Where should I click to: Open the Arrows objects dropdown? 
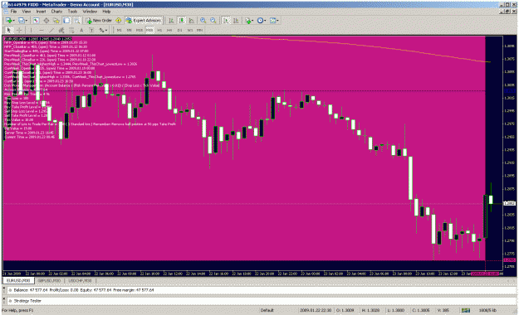[x=103, y=30]
